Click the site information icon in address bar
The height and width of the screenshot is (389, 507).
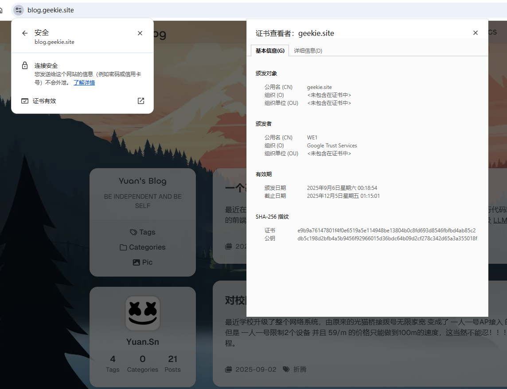(x=18, y=10)
